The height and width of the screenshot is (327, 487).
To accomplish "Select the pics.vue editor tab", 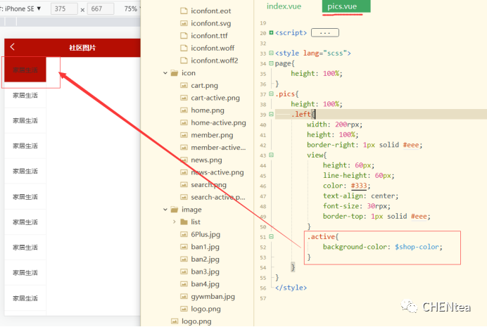I will pos(342,6).
